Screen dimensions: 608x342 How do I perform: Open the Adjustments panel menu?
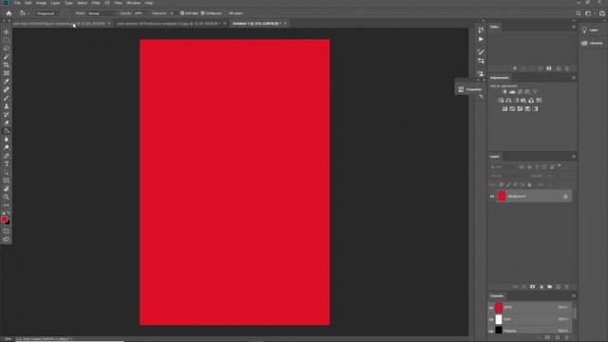click(574, 78)
